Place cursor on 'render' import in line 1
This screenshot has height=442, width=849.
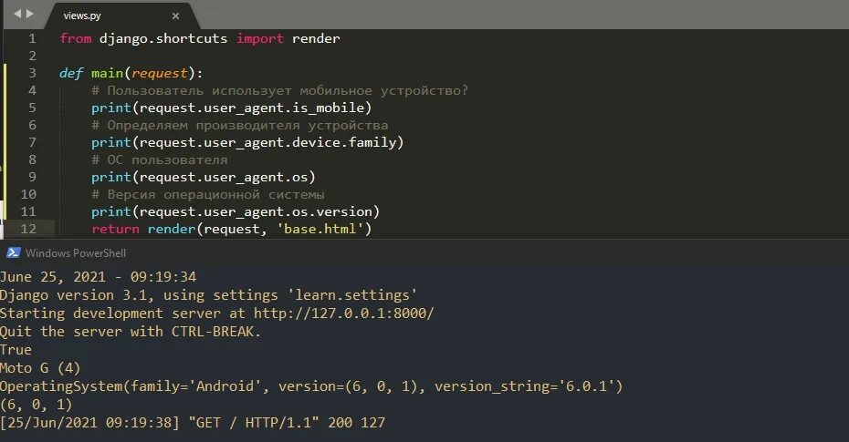pos(316,38)
